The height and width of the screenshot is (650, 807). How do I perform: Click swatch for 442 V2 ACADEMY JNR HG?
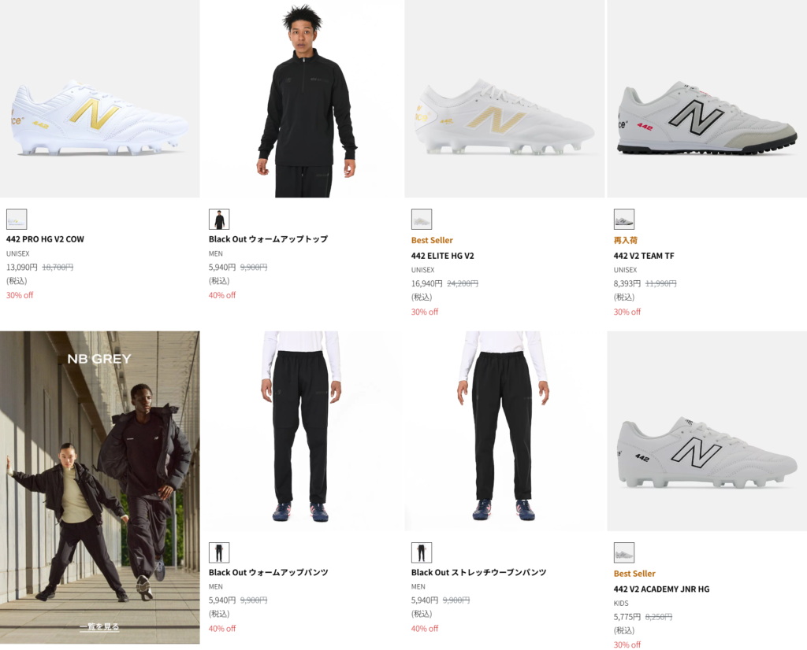click(x=624, y=552)
